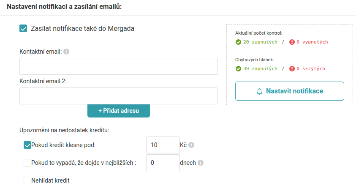Focus the Kontaktní email 2 field
This screenshot has height=194, width=356.
tap(118, 96)
